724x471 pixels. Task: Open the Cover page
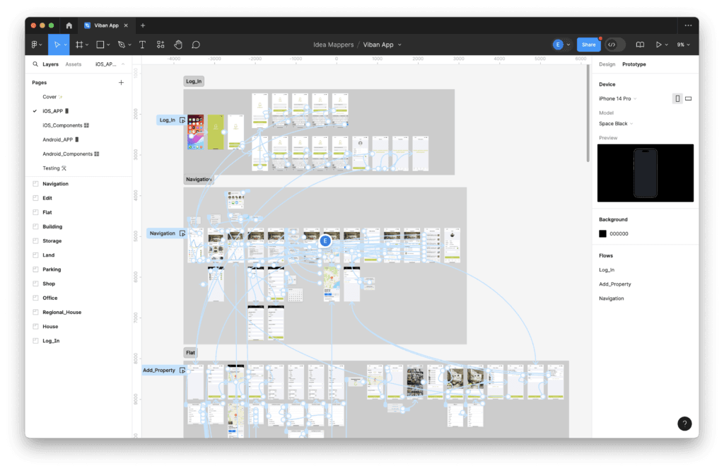pos(52,97)
